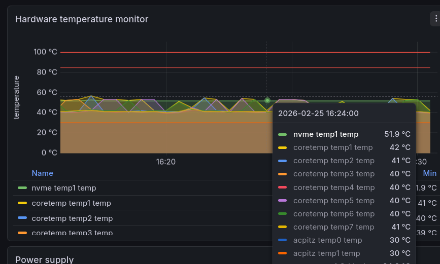
Task: Click the nvme temp1 temp tooltip row
Action: tap(344, 134)
